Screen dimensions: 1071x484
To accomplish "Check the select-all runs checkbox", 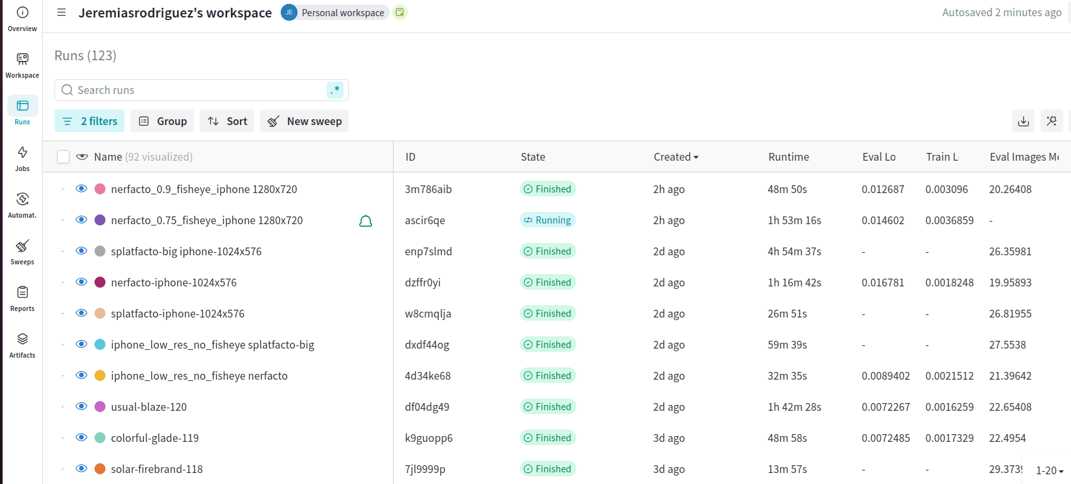I will 63,157.
